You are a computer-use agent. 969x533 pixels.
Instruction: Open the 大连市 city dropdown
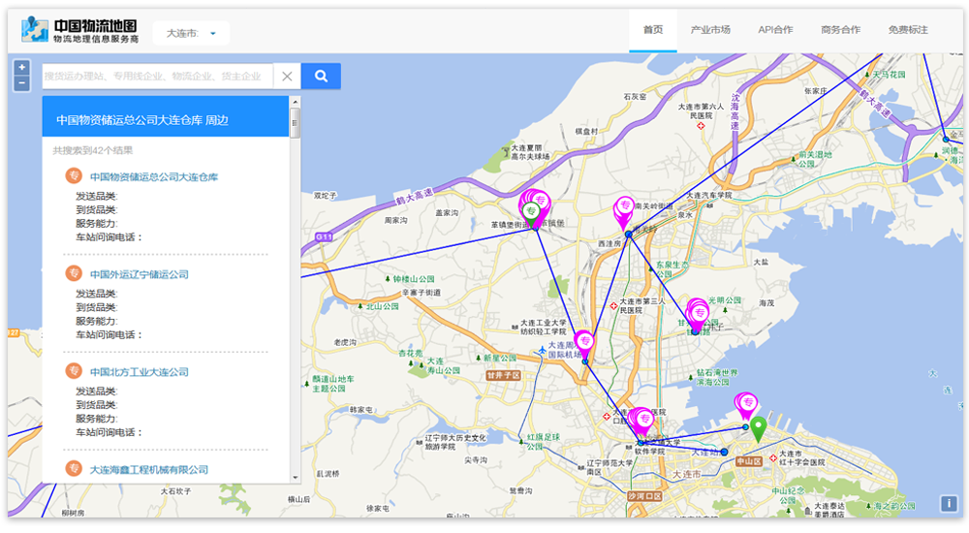point(191,33)
